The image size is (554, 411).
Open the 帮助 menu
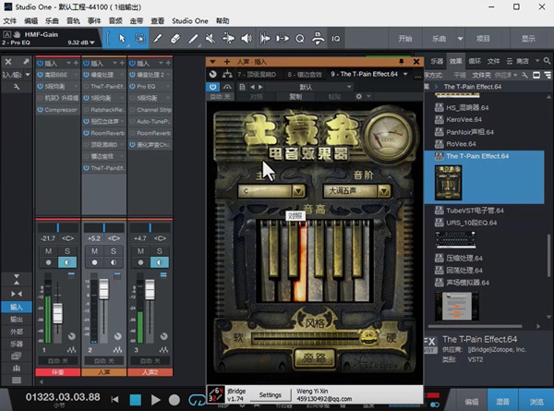(x=223, y=21)
